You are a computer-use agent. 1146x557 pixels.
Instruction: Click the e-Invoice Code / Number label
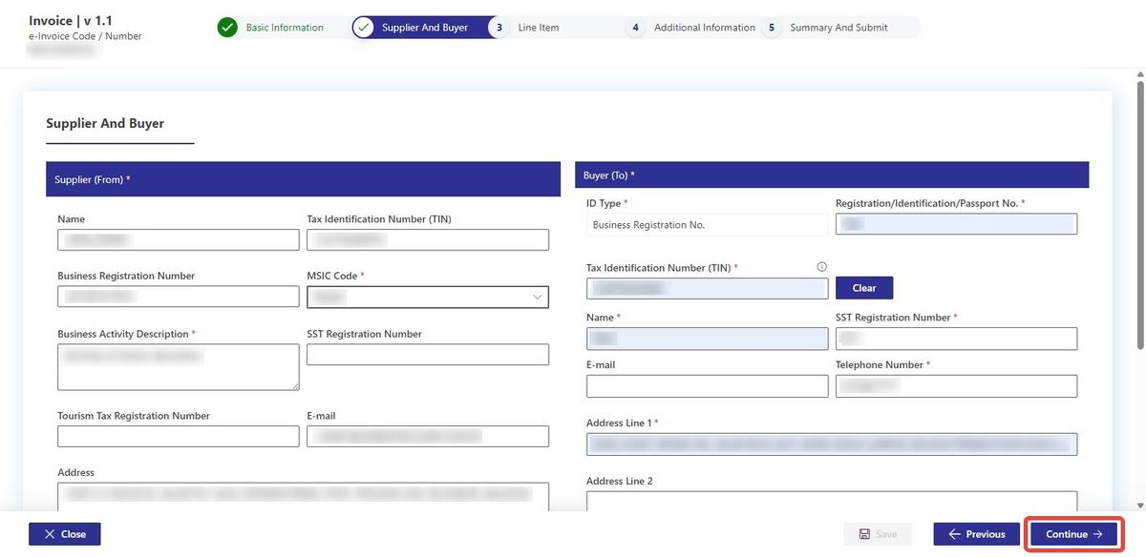click(x=85, y=36)
